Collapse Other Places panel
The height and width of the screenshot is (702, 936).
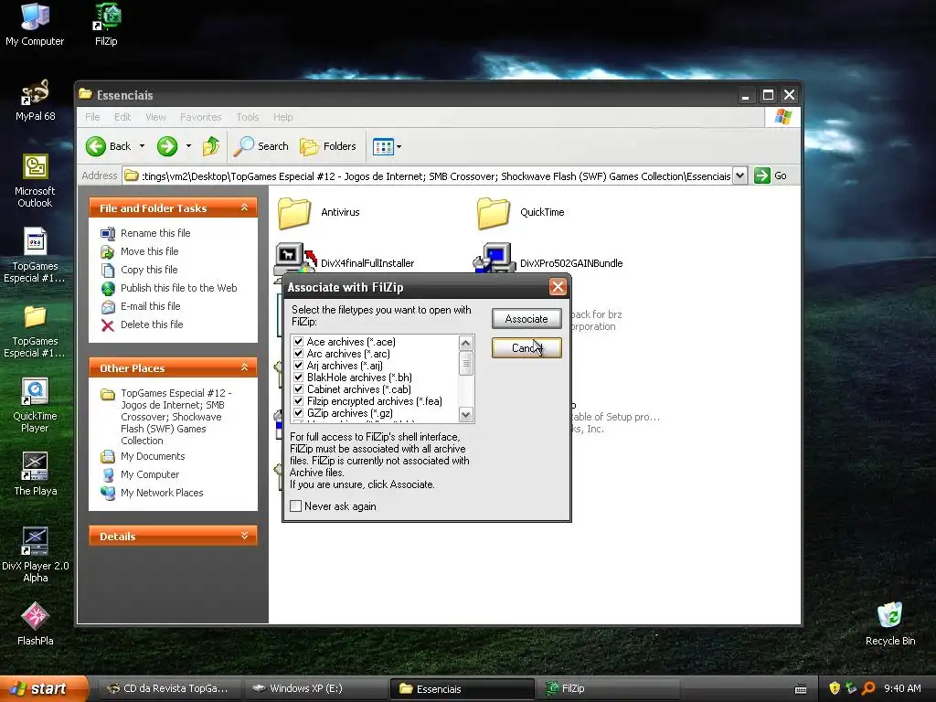point(244,367)
